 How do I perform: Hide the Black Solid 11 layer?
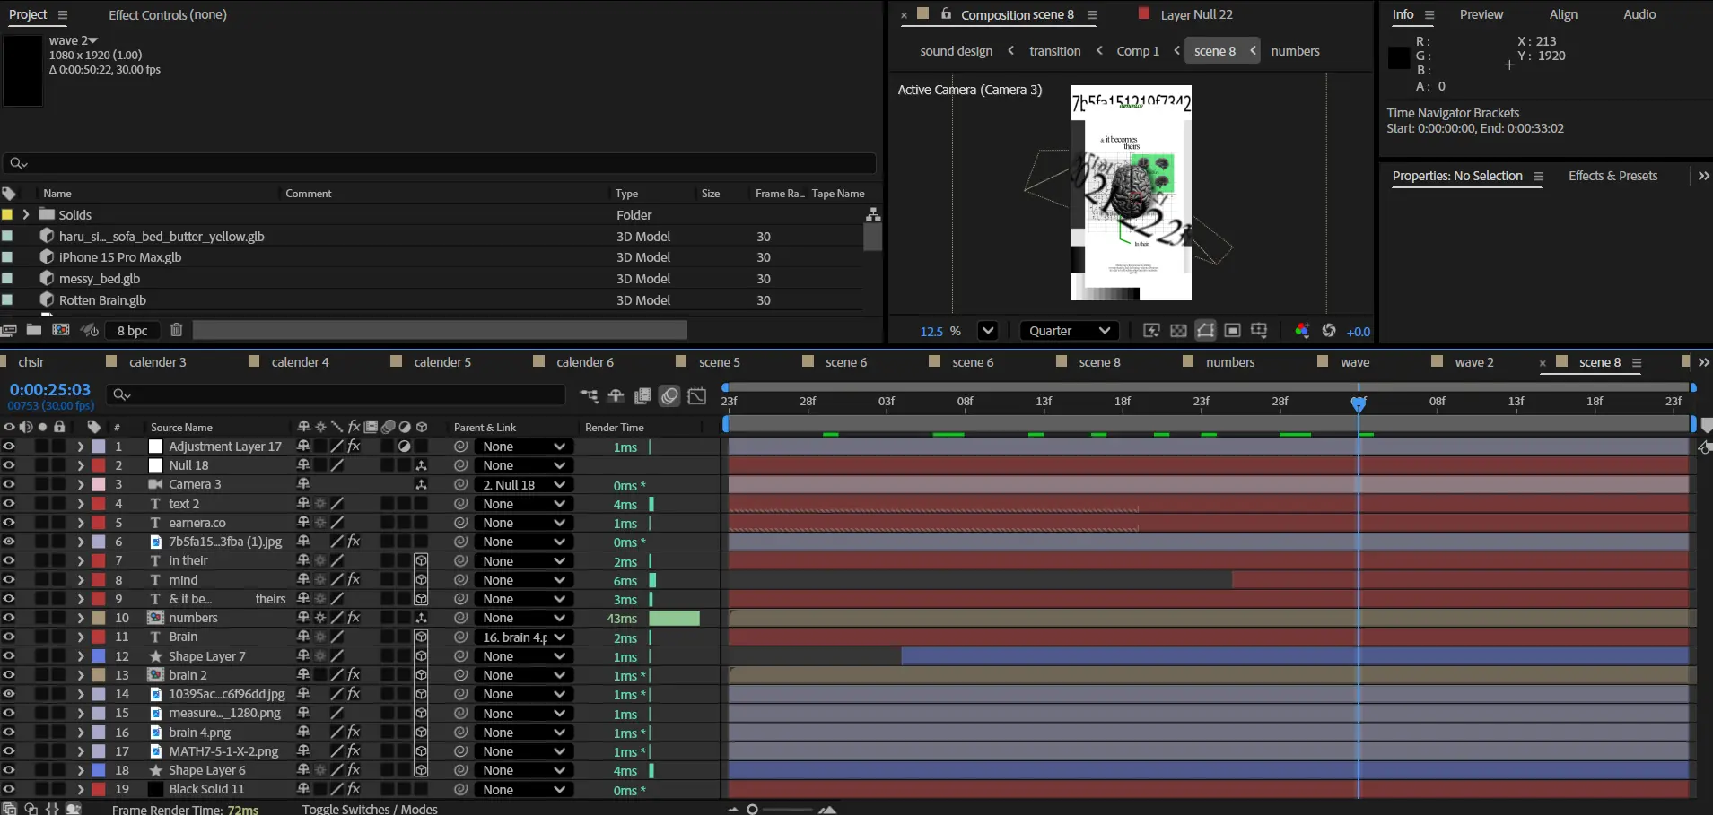click(x=9, y=789)
